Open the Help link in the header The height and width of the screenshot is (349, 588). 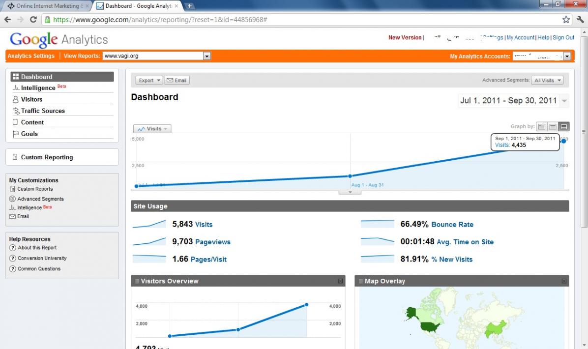click(543, 37)
